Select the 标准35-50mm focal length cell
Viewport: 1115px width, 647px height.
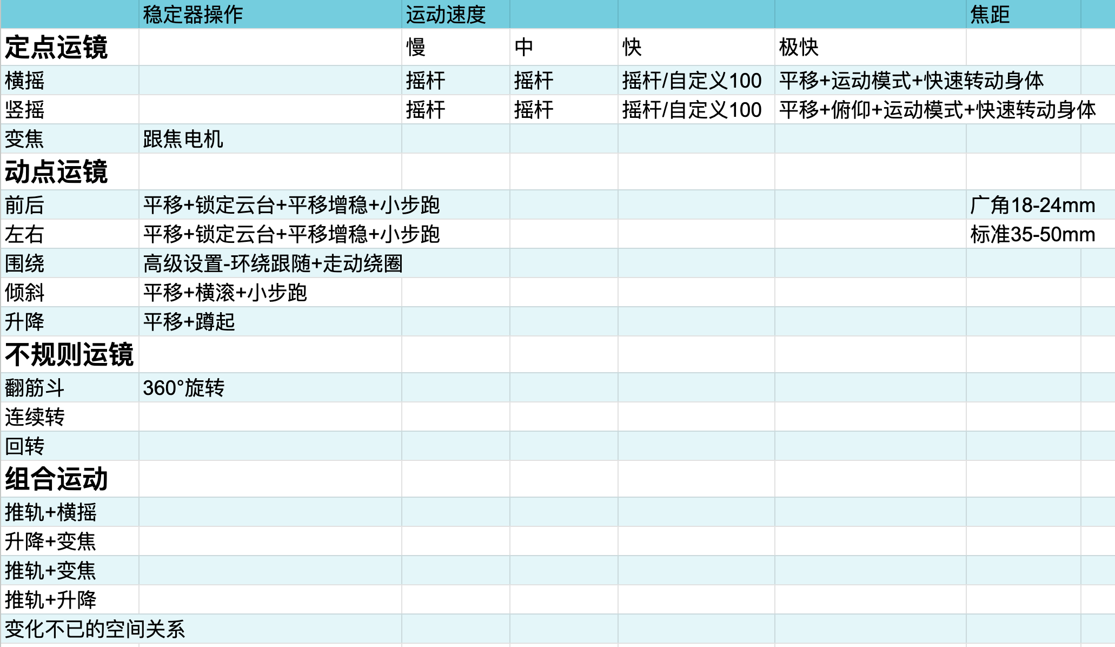[1032, 234]
